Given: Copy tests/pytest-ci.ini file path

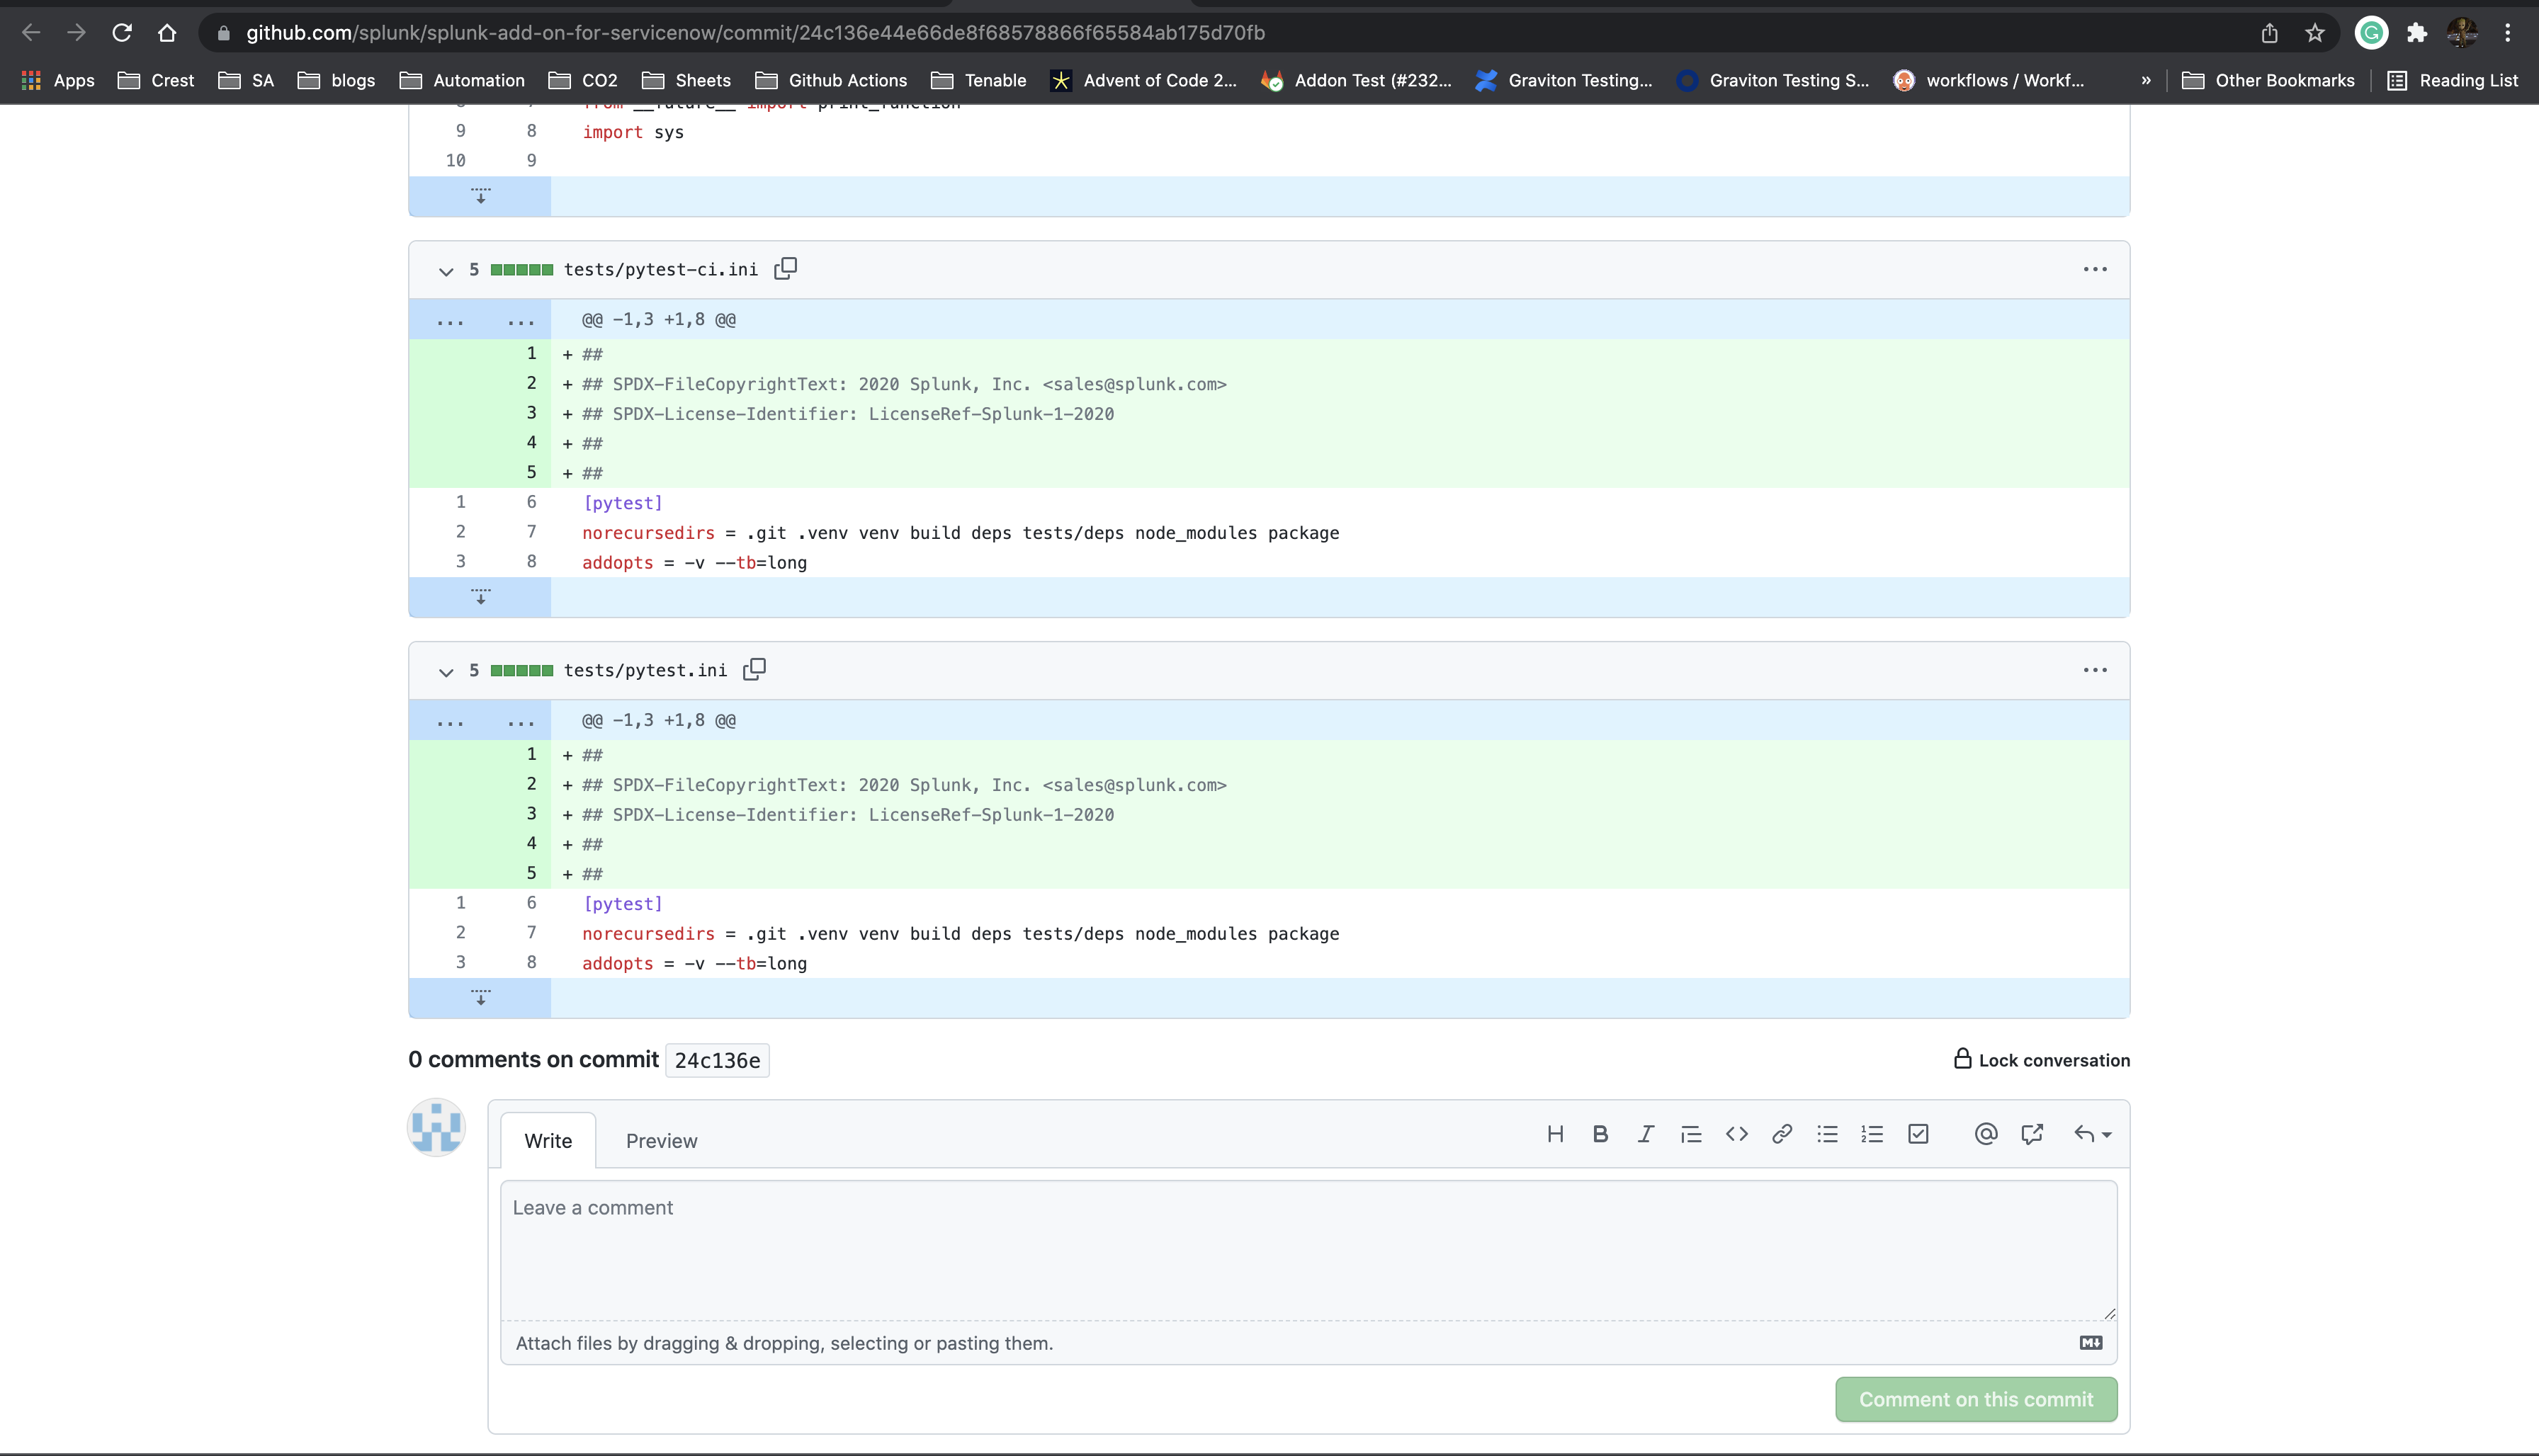Looking at the screenshot, I should (786, 268).
